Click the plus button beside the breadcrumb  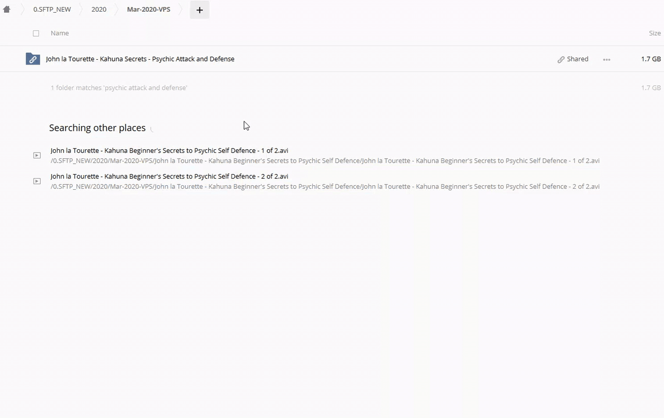pos(199,10)
